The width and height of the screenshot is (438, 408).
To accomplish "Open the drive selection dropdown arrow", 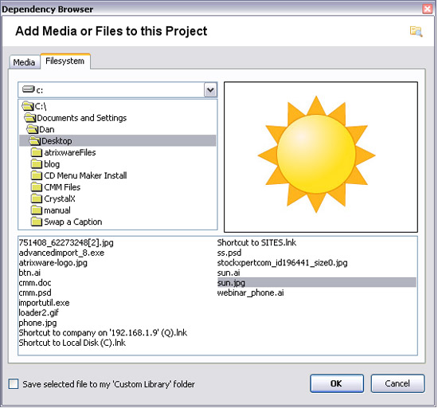I will [x=210, y=90].
